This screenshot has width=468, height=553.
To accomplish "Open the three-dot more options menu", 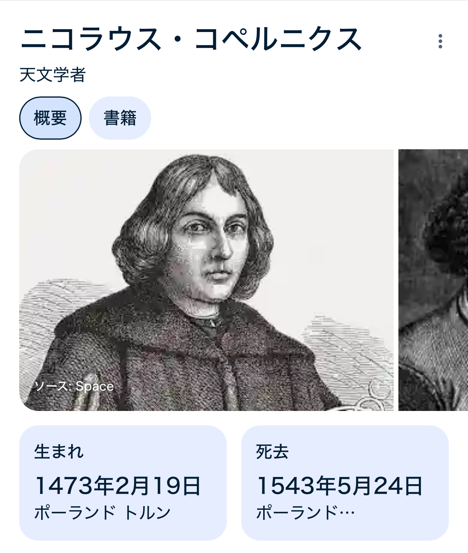I will point(440,41).
